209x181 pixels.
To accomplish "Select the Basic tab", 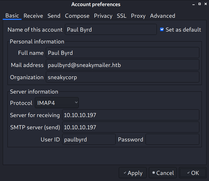I will point(12,16).
